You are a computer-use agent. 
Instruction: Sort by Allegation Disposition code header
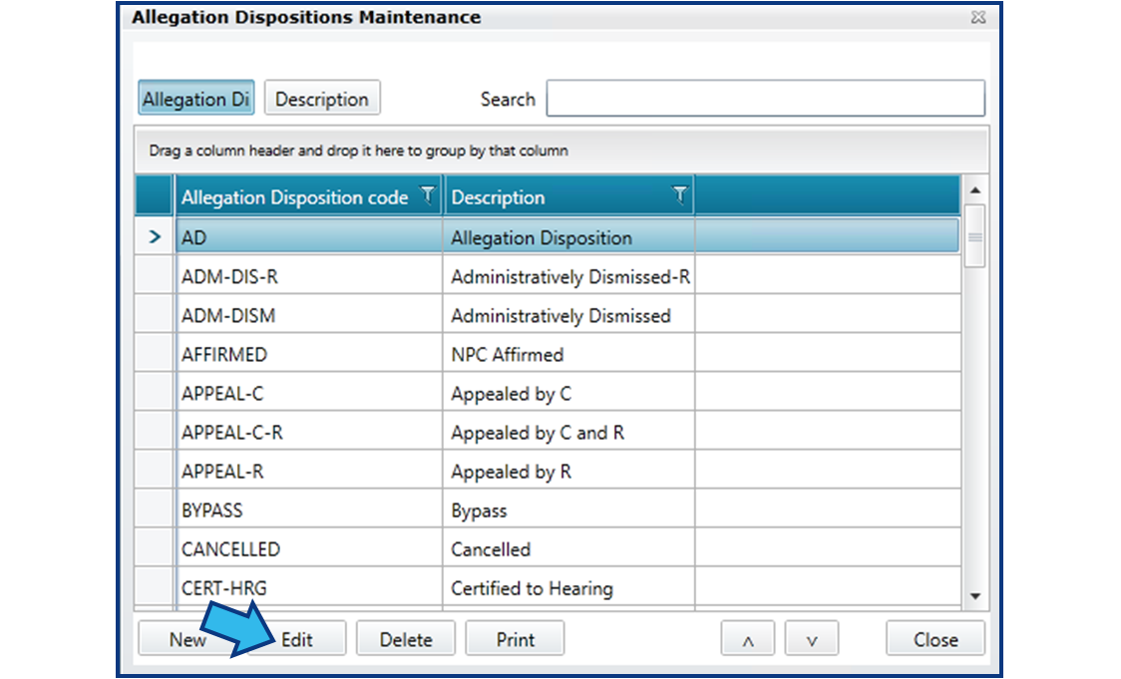[x=294, y=197]
